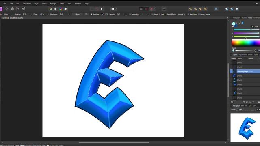
Task: Open the Layer menu
Action: point(36,4)
